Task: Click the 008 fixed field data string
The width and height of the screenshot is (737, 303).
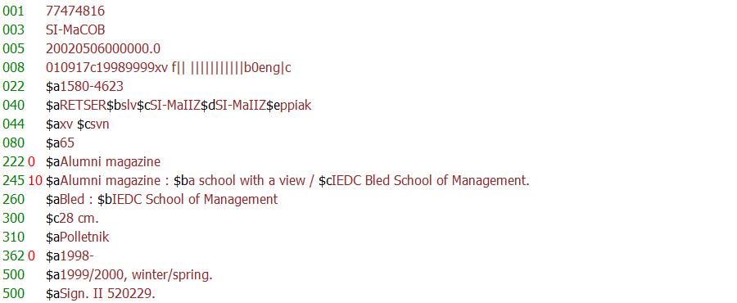Action: coord(168,68)
